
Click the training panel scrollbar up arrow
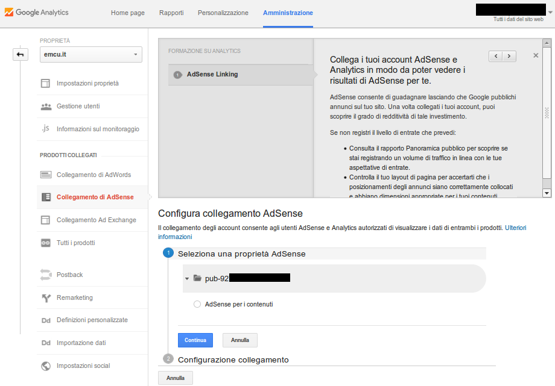(547, 43)
